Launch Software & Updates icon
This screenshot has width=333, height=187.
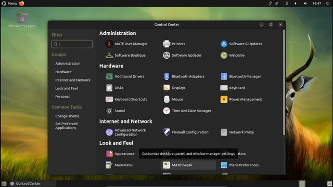[224, 44]
